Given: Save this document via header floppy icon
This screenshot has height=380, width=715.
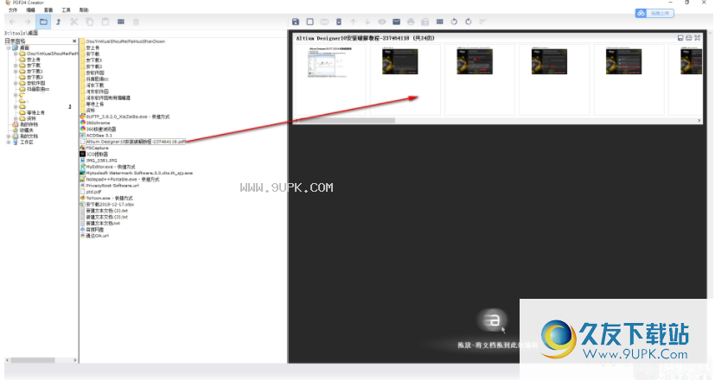Looking at the screenshot, I should tap(680, 38).
